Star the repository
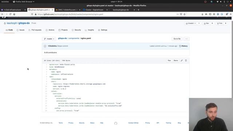 [206, 23]
